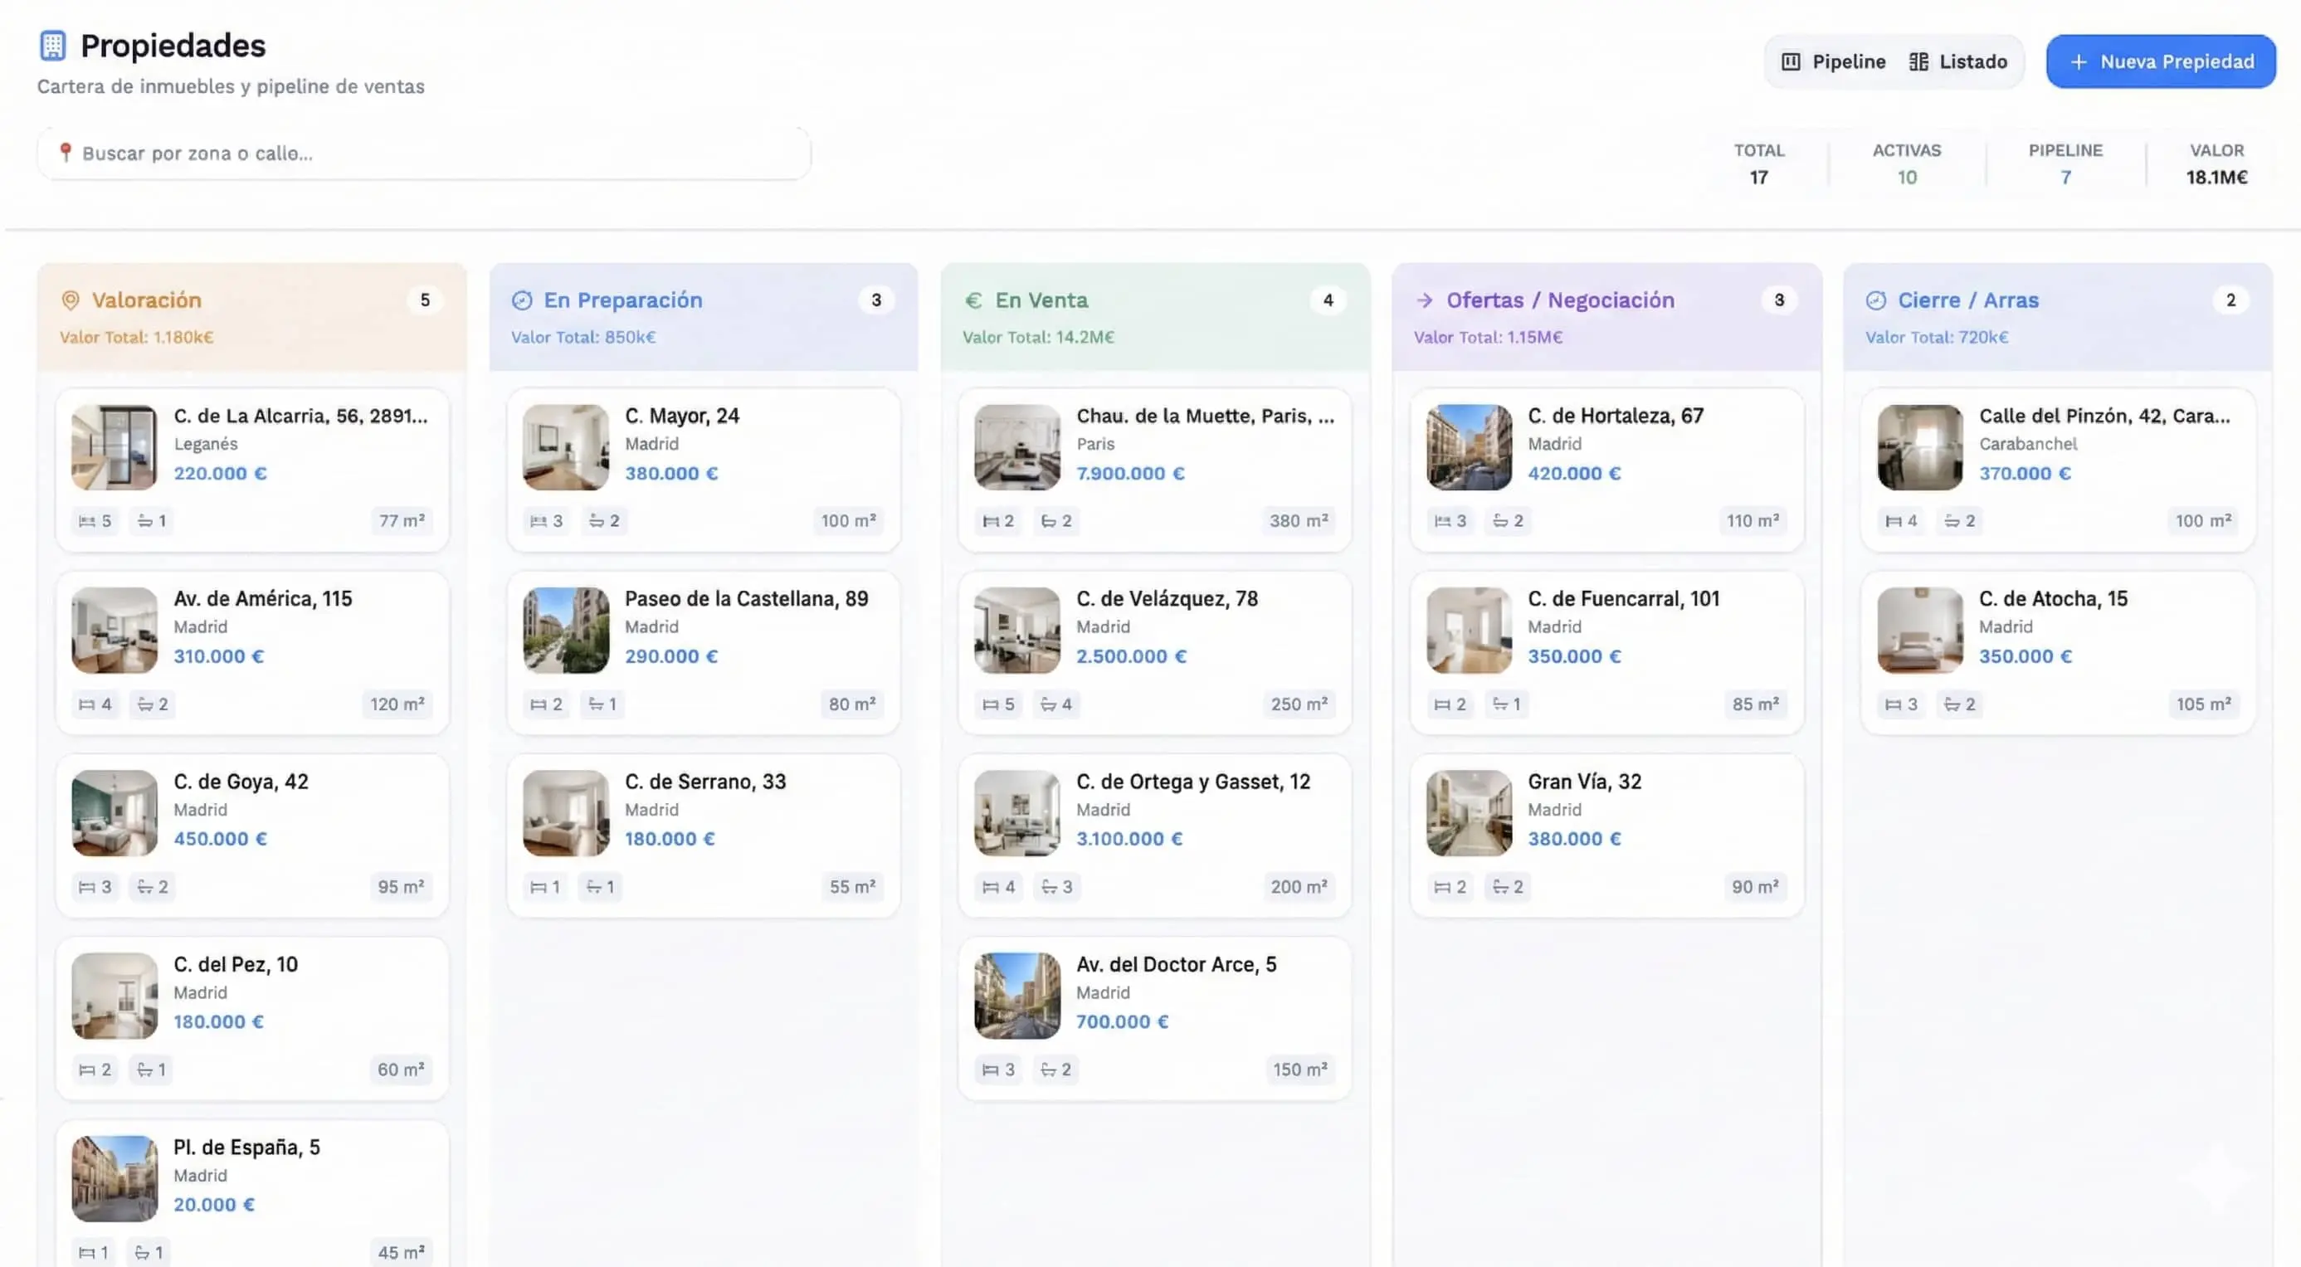Select the euro icon on the En Venta column
Image resolution: width=2301 pixels, height=1267 pixels.
click(973, 300)
